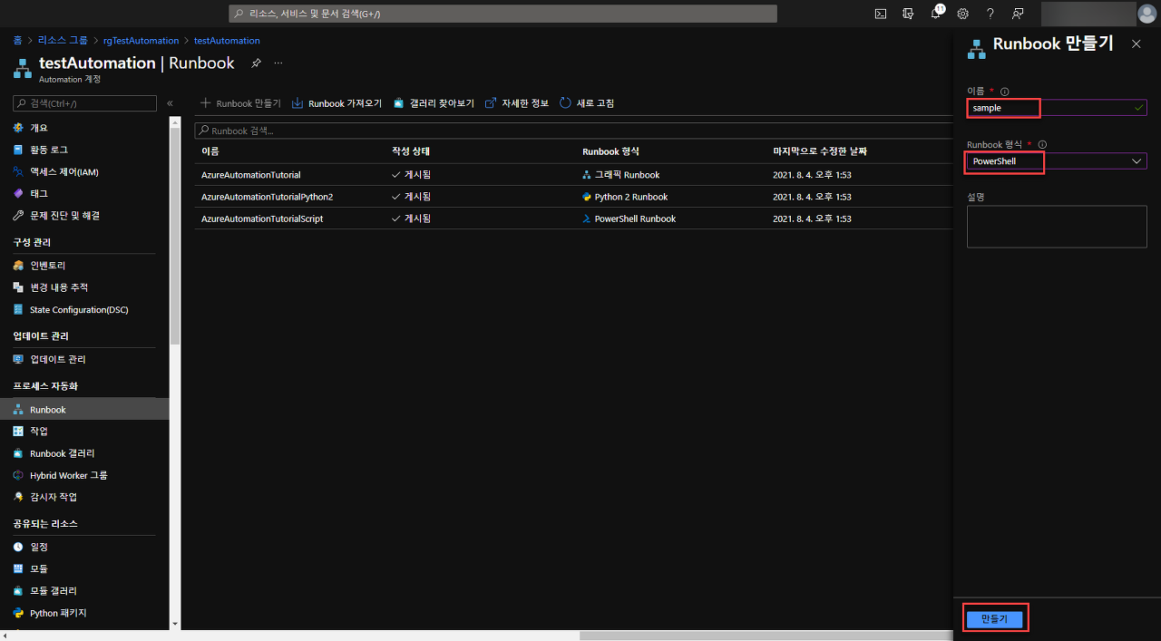Click the user account avatar
Viewport: 1161px width, 641px height.
(x=1147, y=14)
